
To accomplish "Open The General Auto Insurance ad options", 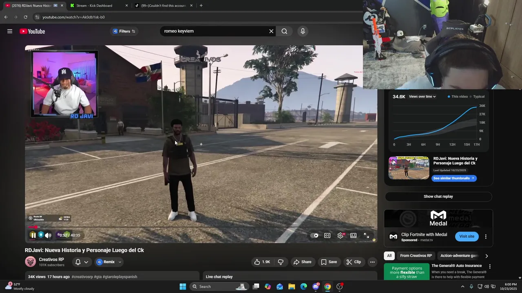I will 490,267.
